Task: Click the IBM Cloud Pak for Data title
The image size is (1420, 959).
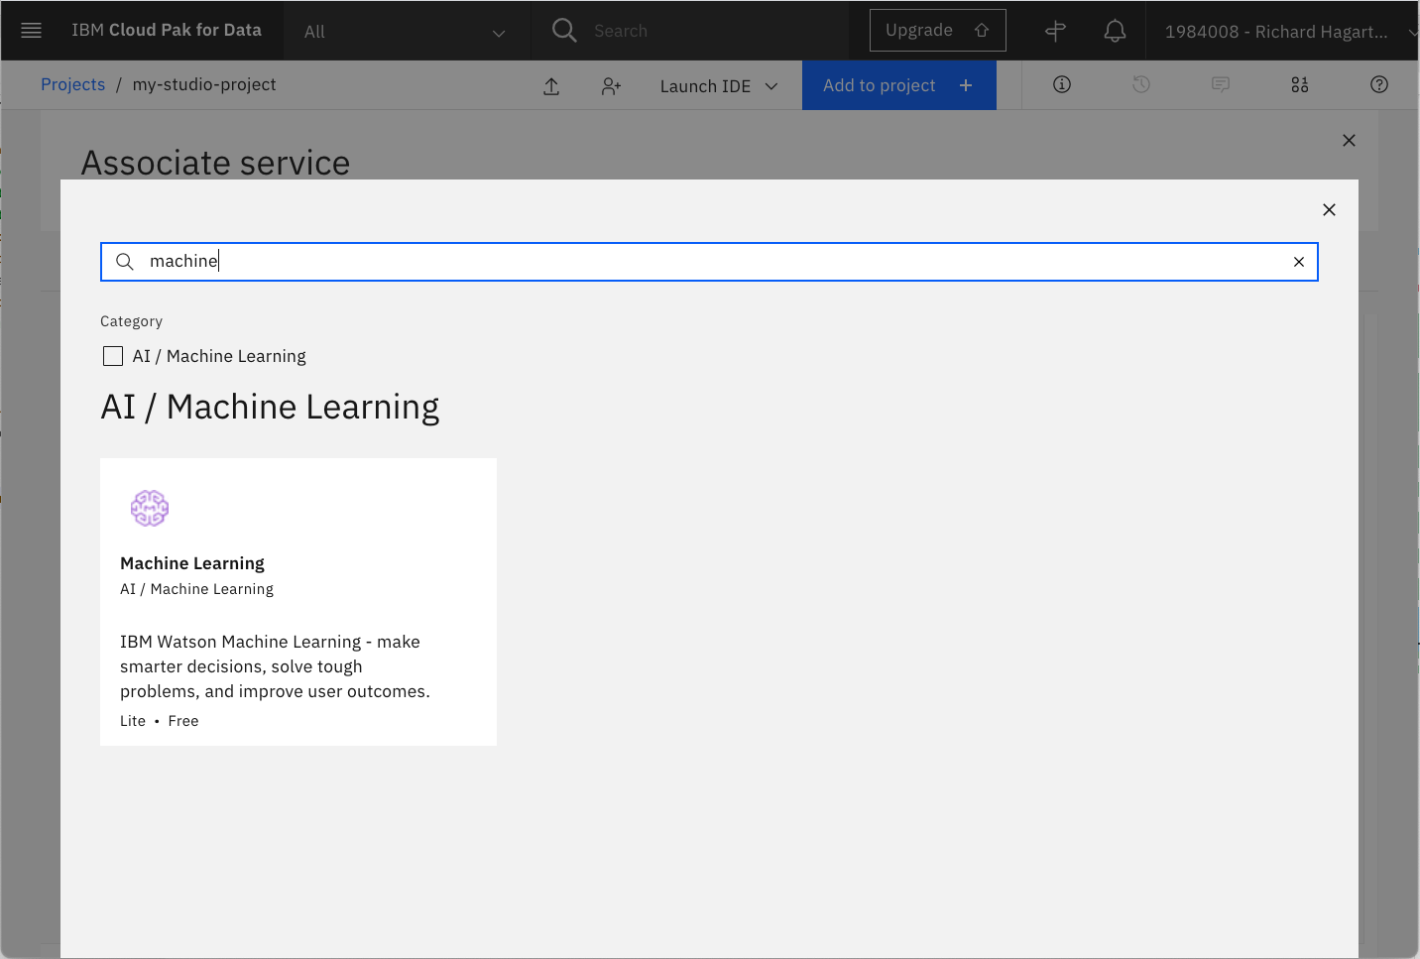Action: 167,31
